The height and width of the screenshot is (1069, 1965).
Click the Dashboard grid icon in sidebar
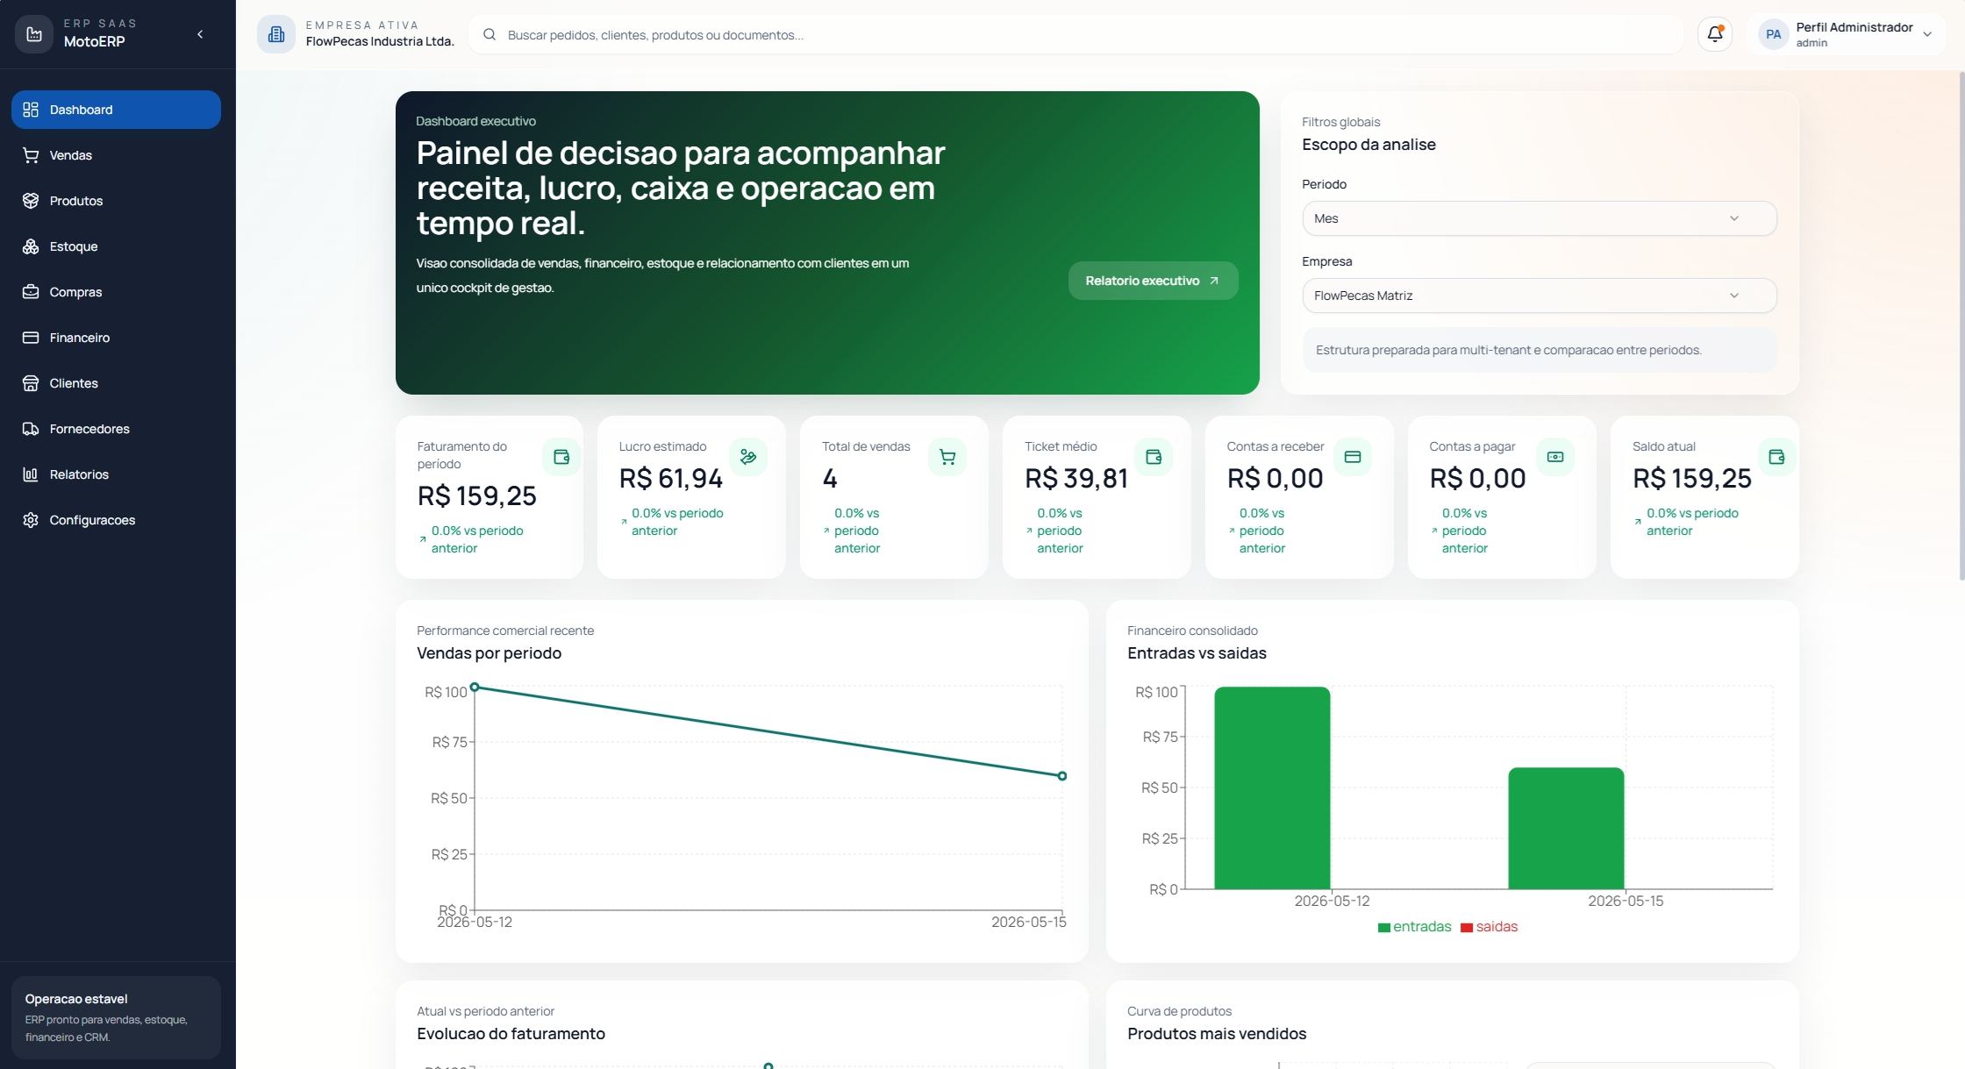(31, 110)
